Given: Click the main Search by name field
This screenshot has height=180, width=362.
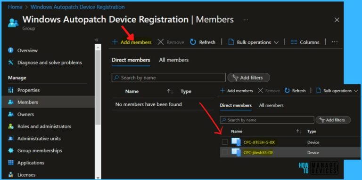Looking at the screenshot, I should click(169, 78).
